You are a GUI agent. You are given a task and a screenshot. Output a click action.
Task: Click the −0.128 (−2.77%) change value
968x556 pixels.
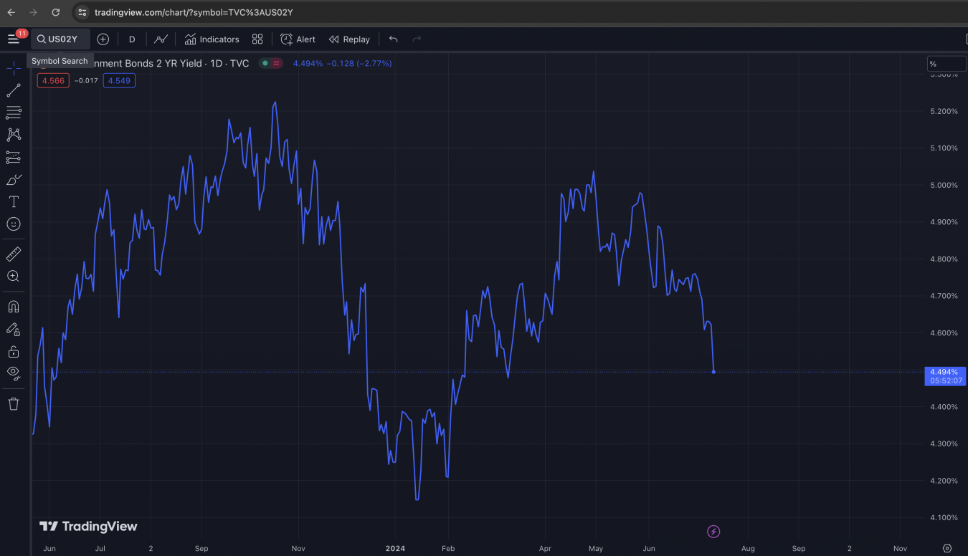point(359,63)
